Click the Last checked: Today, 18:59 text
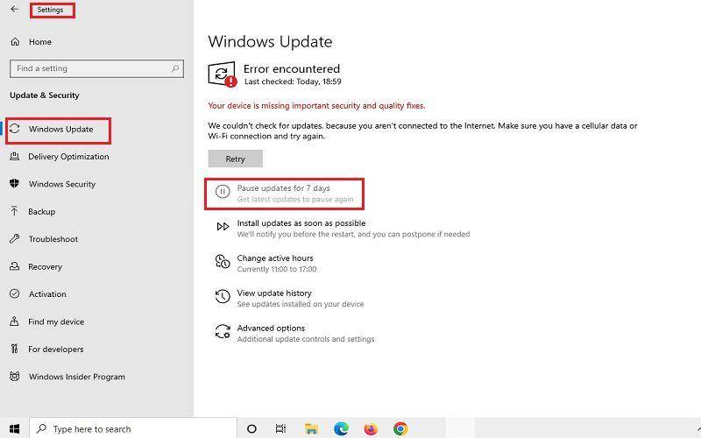Image resolution: width=701 pixels, height=438 pixels. tap(293, 81)
